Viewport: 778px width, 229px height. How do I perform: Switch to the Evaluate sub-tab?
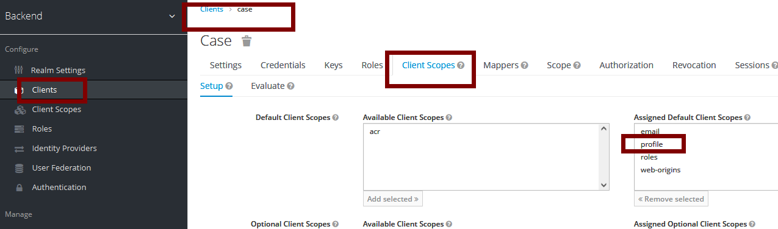(x=268, y=86)
